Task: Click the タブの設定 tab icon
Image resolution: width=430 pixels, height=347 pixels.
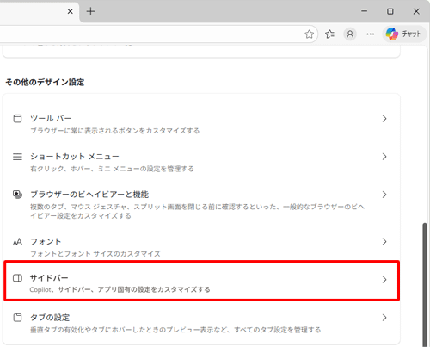Action: [x=17, y=318]
